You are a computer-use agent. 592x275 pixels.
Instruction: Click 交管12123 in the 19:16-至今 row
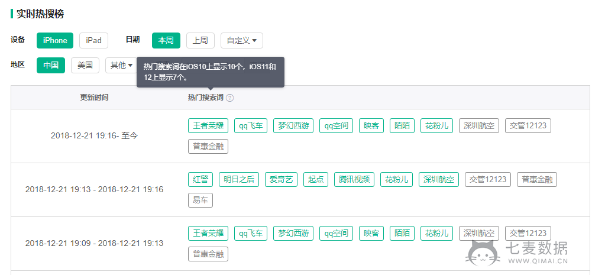click(528, 126)
